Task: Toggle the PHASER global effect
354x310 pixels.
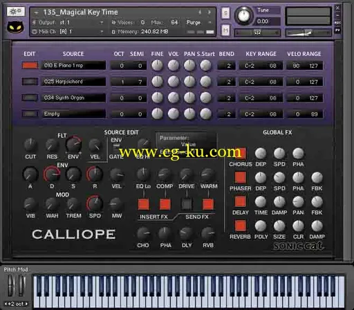Action: click(241, 177)
